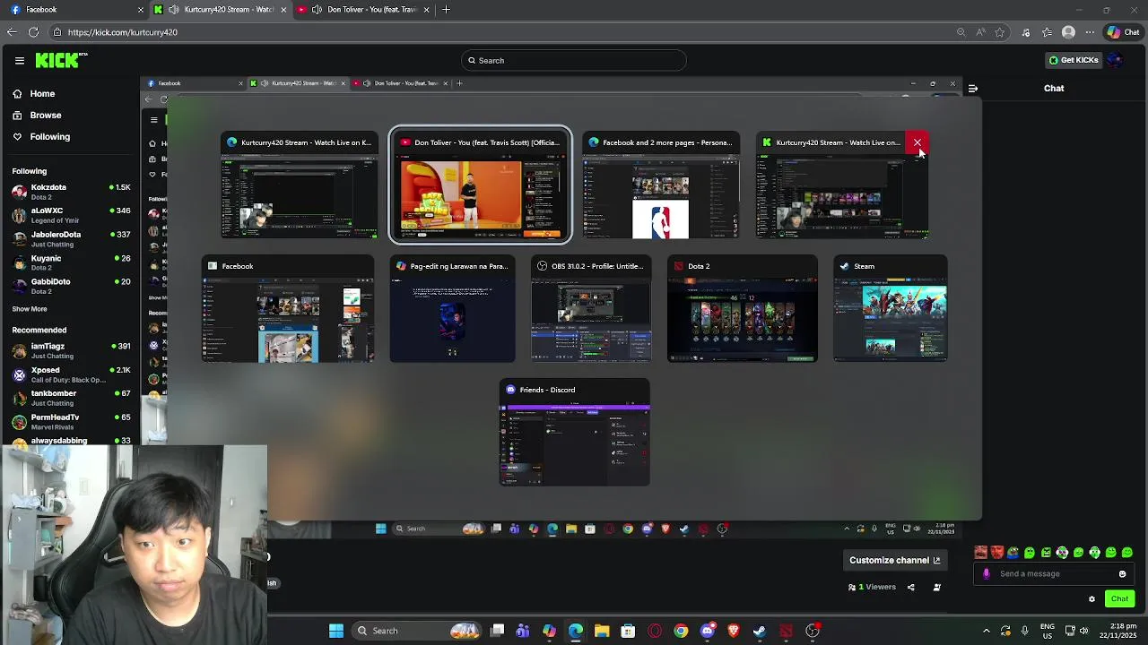Select the mustached man emote
1148x645 pixels.
coord(981,553)
